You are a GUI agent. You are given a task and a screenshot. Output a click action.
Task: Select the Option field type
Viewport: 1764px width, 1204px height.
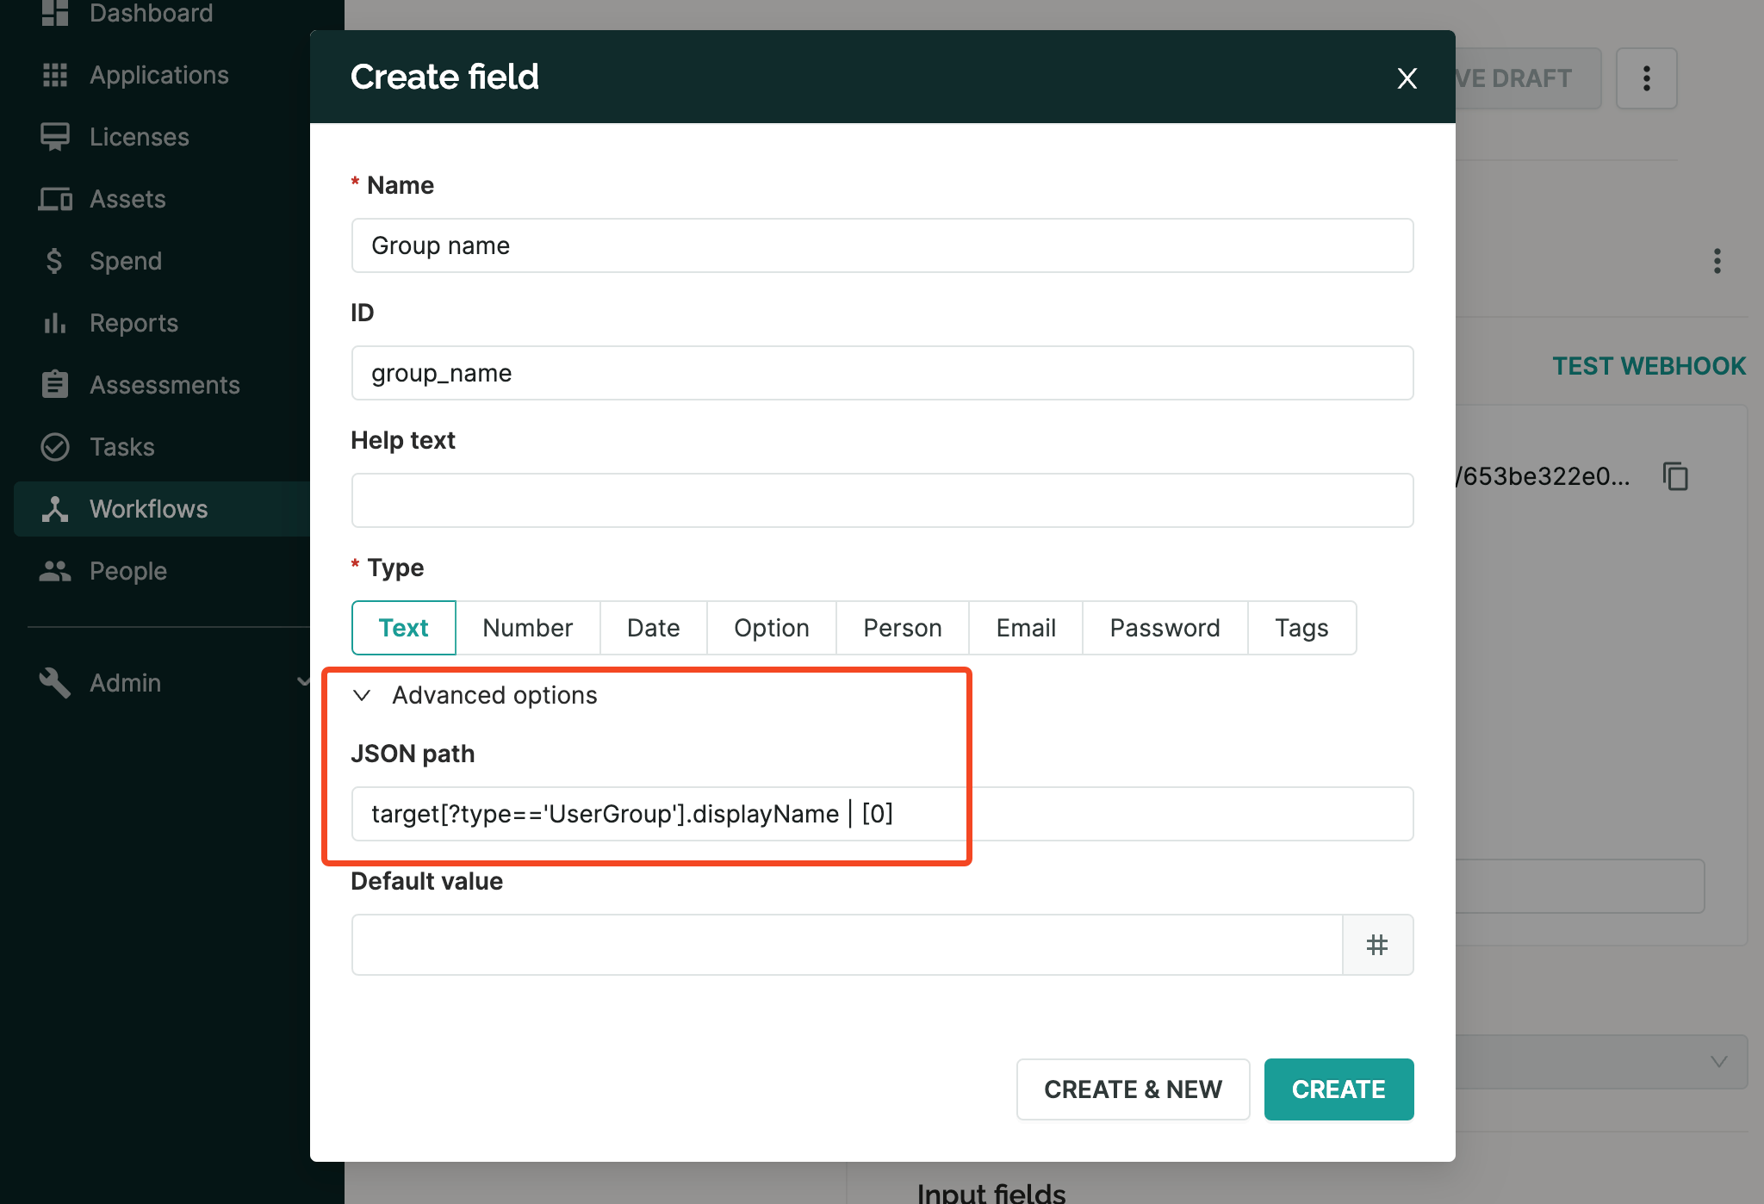tap(772, 628)
